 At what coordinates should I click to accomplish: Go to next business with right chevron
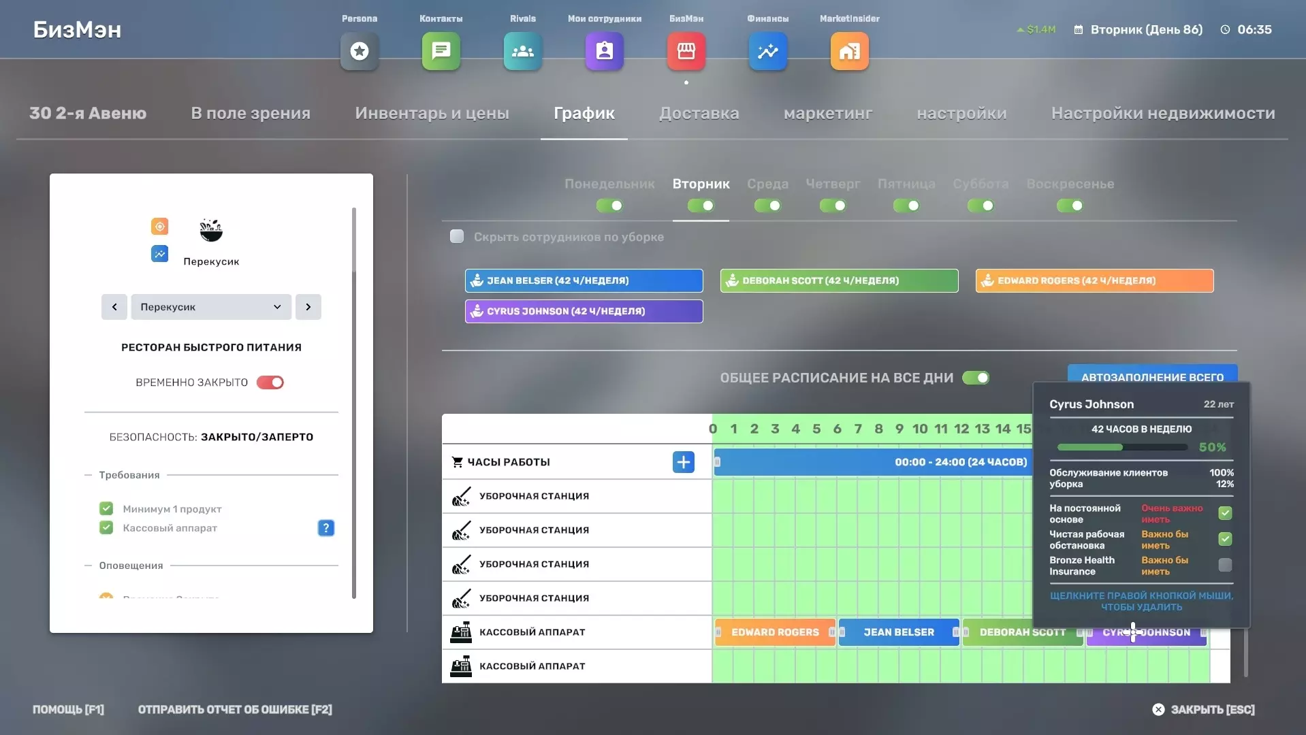point(308,307)
